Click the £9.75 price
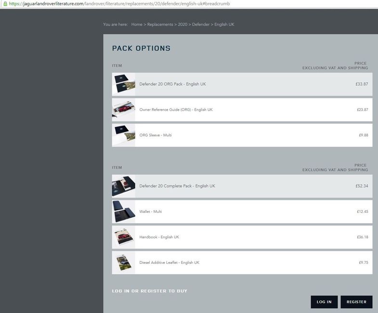This screenshot has width=378, height=313. click(363, 262)
